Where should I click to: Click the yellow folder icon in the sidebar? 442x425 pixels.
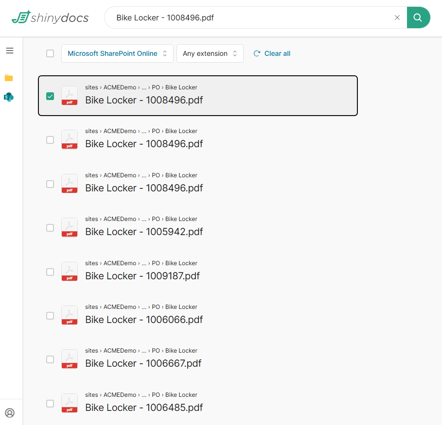click(9, 78)
